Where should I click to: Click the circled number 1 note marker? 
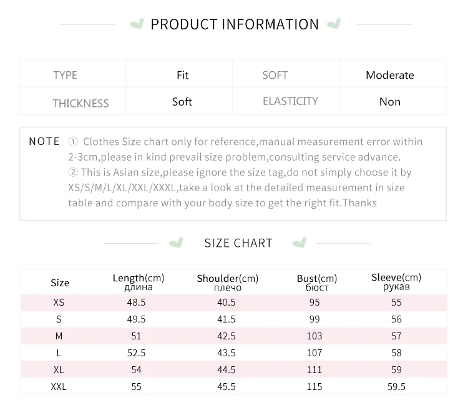tap(73, 142)
